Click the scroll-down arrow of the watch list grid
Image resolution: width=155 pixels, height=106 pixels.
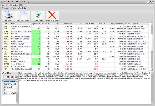(x=152, y=69)
